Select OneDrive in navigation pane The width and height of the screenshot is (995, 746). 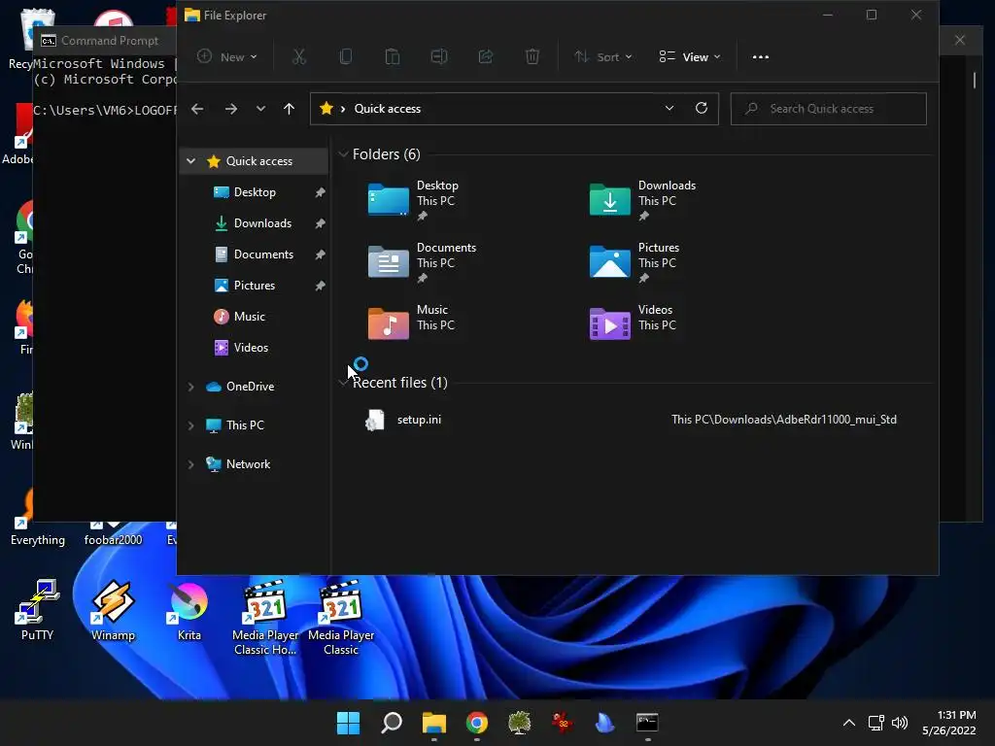pyautogui.click(x=250, y=387)
